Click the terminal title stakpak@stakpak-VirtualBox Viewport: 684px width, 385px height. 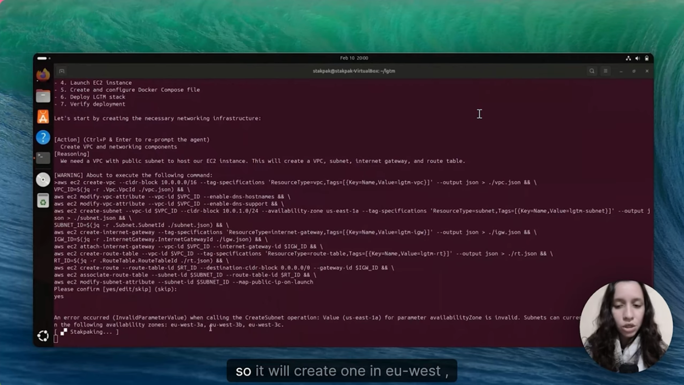354,71
